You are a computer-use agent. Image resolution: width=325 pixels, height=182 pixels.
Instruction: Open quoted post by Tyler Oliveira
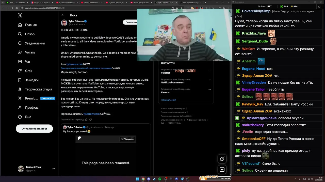point(106,150)
